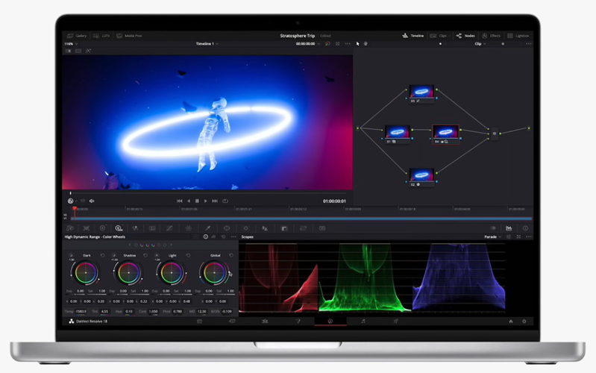Image resolution: width=596 pixels, height=373 pixels.
Task: Switch to the Fairlight page
Action: tap(363, 322)
